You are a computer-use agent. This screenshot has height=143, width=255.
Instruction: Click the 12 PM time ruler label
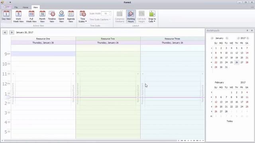click(6, 84)
